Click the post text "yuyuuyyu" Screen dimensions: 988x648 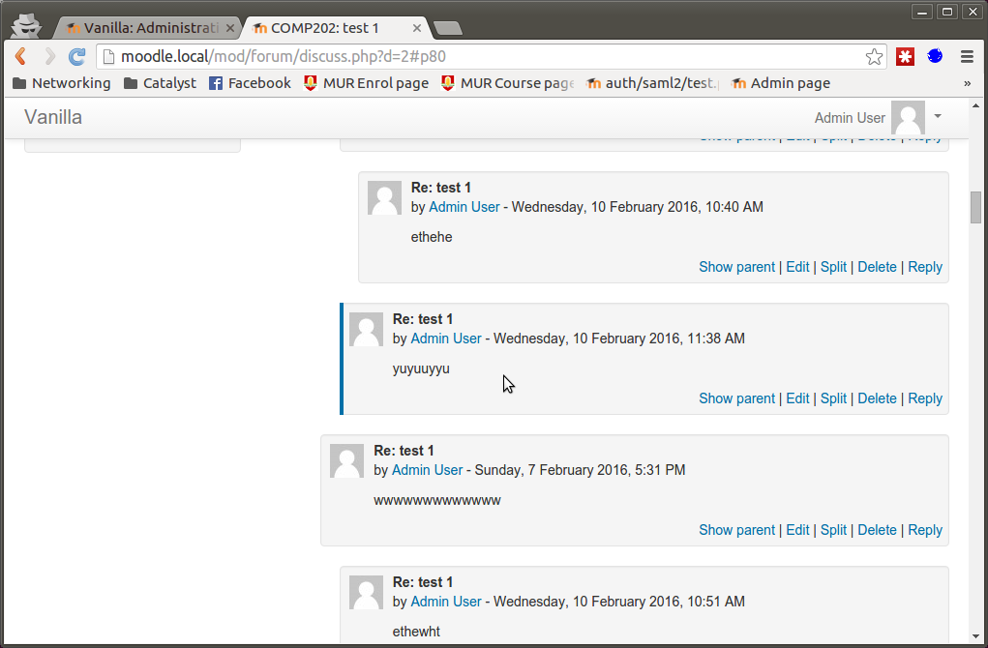421,369
